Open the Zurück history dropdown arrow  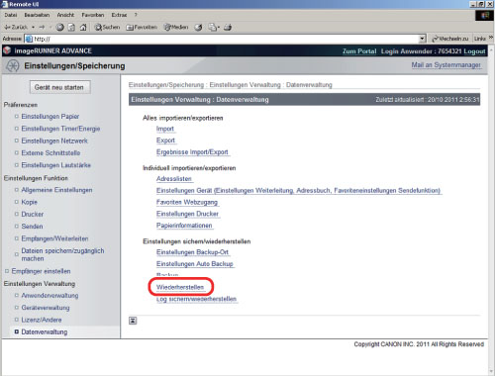click(x=33, y=28)
